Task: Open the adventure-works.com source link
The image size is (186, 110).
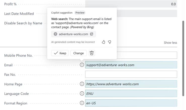Action: tap(73, 34)
